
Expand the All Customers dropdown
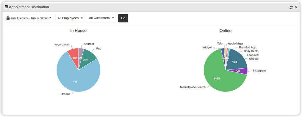[101, 18]
